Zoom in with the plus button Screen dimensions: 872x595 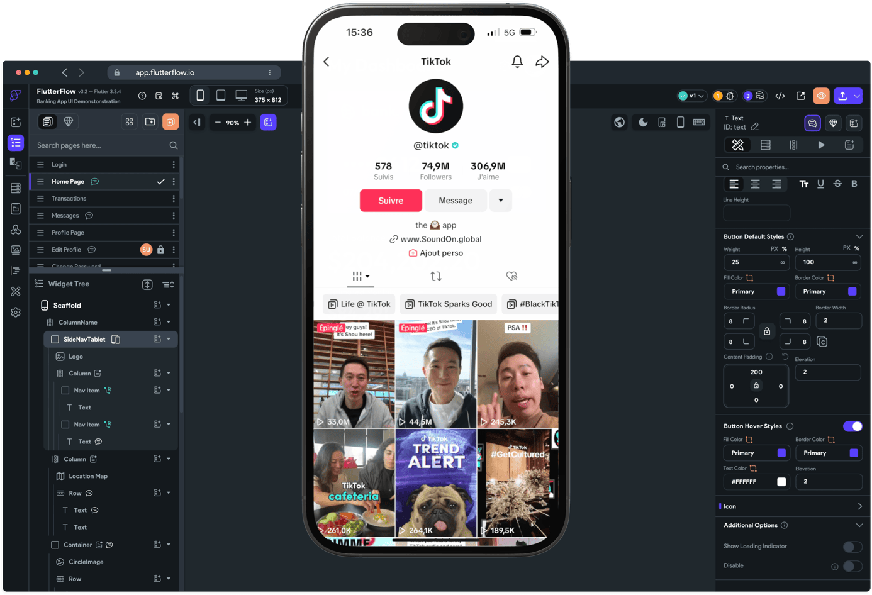248,122
